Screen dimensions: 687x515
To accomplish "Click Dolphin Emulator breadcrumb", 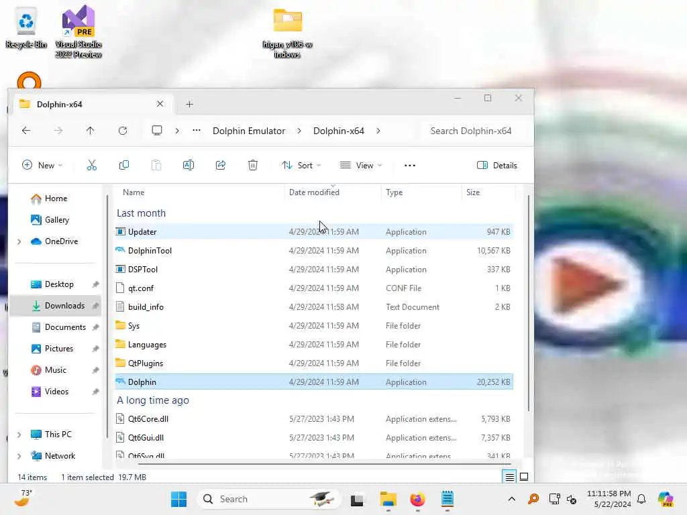I will (x=249, y=131).
